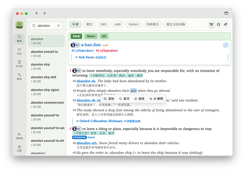Select 'abandon yourself to sth' result
This screenshot has height=172, width=245.
46,143
